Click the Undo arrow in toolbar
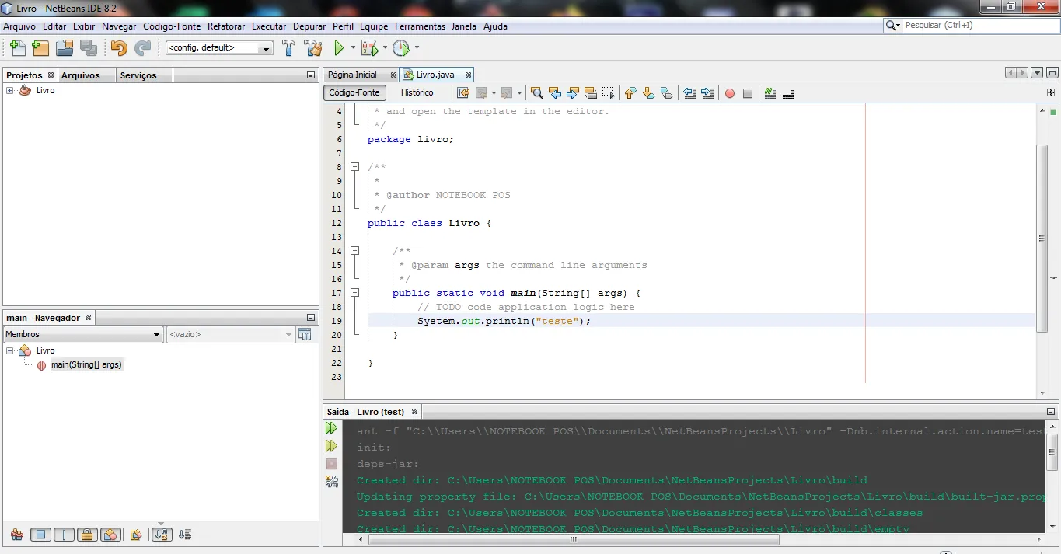This screenshot has width=1061, height=554. click(118, 48)
